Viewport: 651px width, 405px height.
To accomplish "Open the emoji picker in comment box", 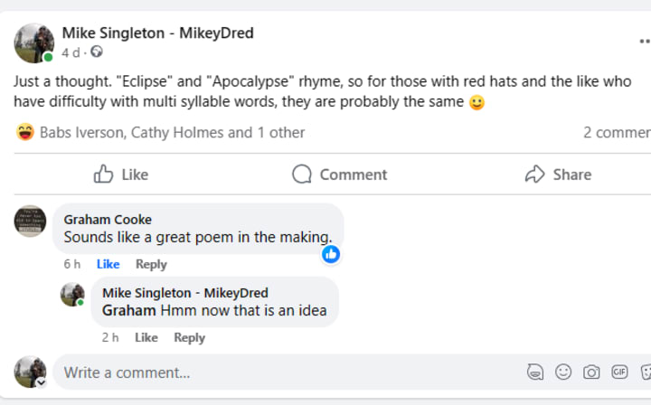I will pos(563,372).
